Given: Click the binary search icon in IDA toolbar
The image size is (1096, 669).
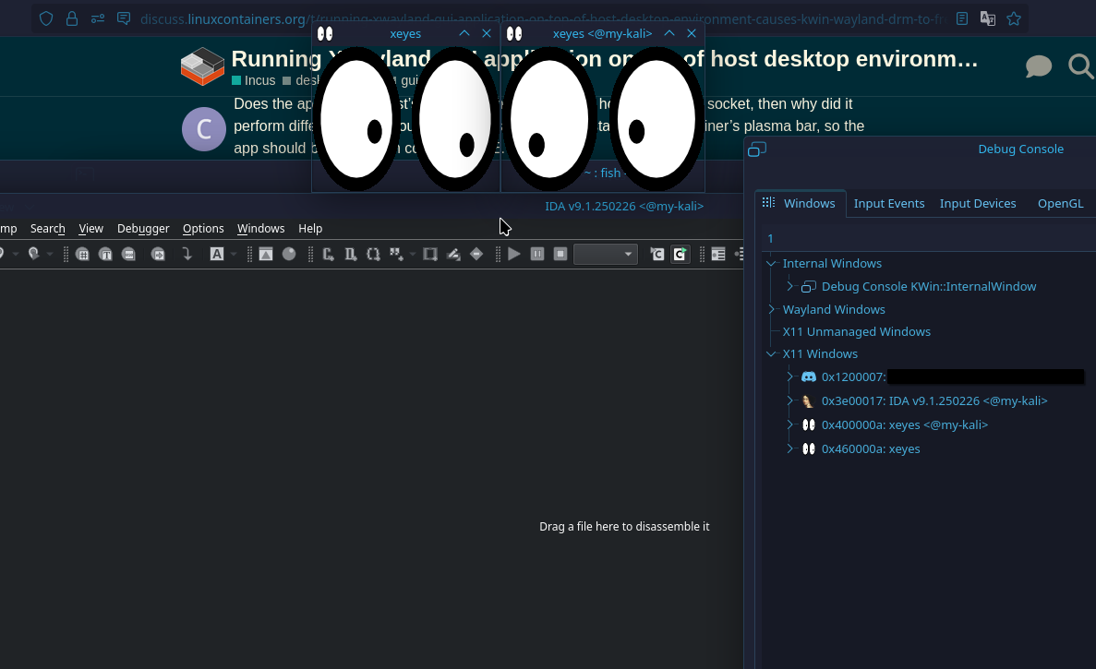Looking at the screenshot, I should click(82, 254).
